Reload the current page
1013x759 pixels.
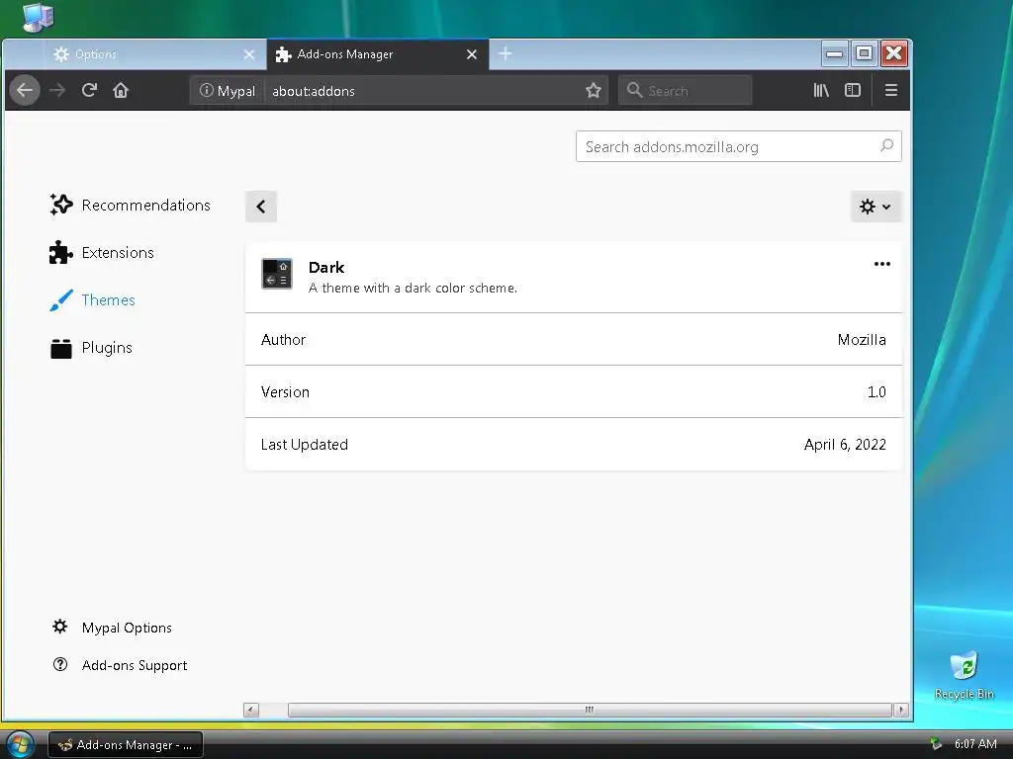tap(89, 90)
